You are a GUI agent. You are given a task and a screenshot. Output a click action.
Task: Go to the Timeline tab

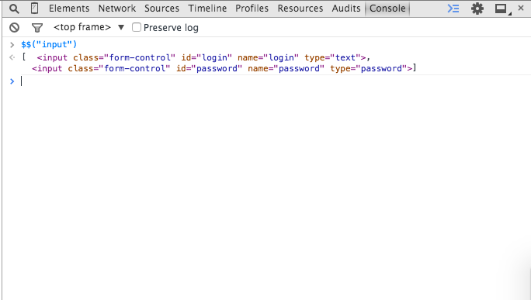pos(207,8)
